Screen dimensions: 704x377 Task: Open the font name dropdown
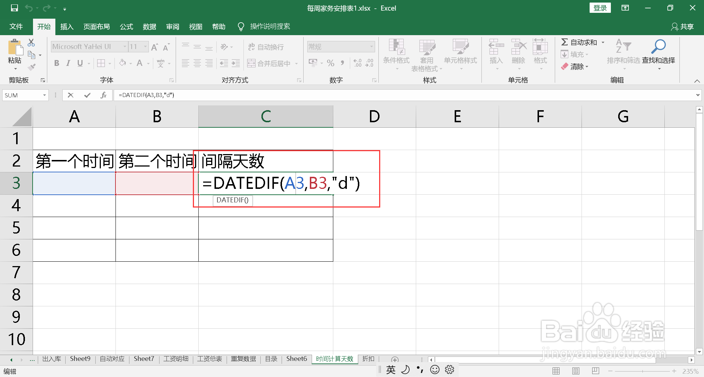125,46
